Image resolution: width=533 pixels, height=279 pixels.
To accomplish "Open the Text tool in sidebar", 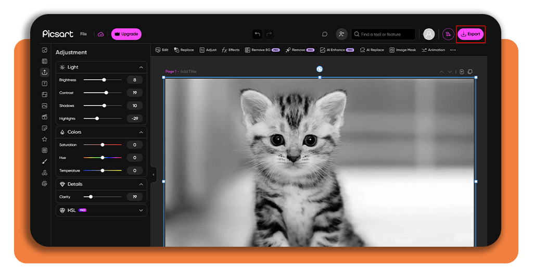I will tap(45, 84).
